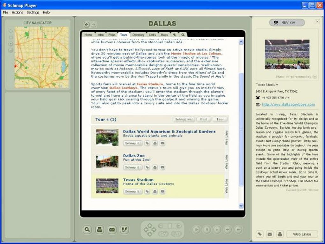Switch to the Maps tab
Screen dimensions: 325x244
tap(164, 35)
